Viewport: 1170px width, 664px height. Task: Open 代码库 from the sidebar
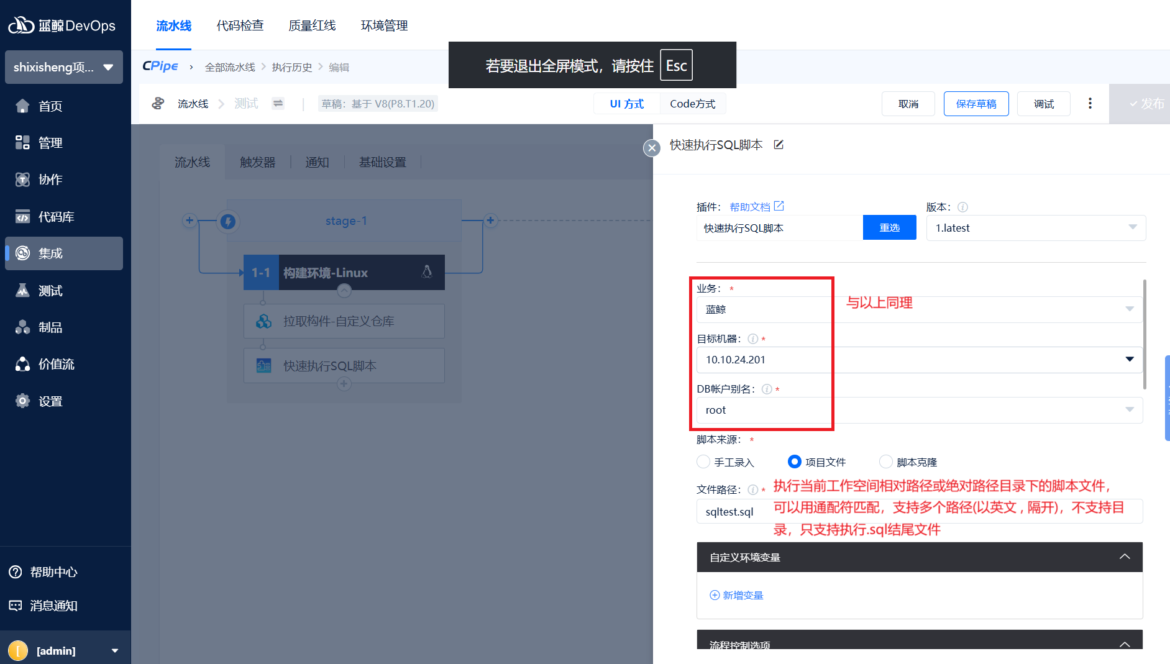coord(56,217)
